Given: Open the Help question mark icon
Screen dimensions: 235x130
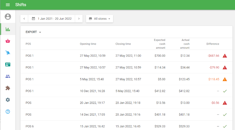Looking at the screenshot, I should point(8,112).
